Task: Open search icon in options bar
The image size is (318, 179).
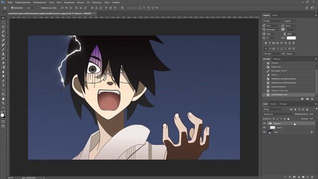Action: 307,8
